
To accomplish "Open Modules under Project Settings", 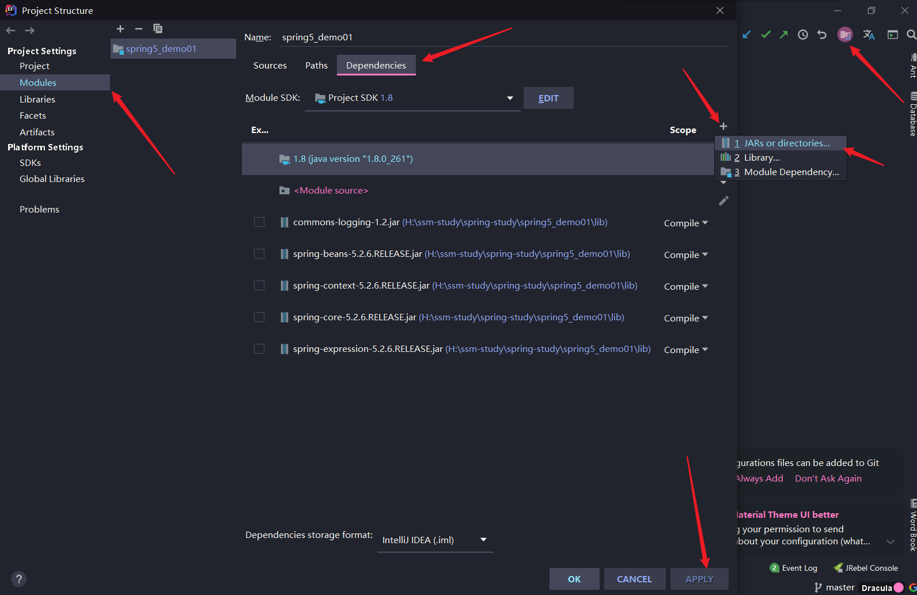I will pos(55,82).
